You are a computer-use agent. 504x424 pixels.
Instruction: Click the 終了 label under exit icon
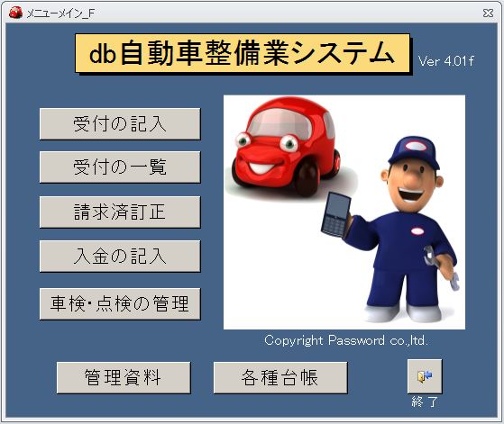[x=425, y=401]
